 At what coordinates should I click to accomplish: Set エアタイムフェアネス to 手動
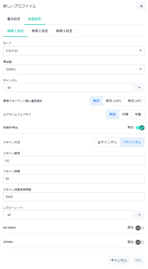point(138,114)
